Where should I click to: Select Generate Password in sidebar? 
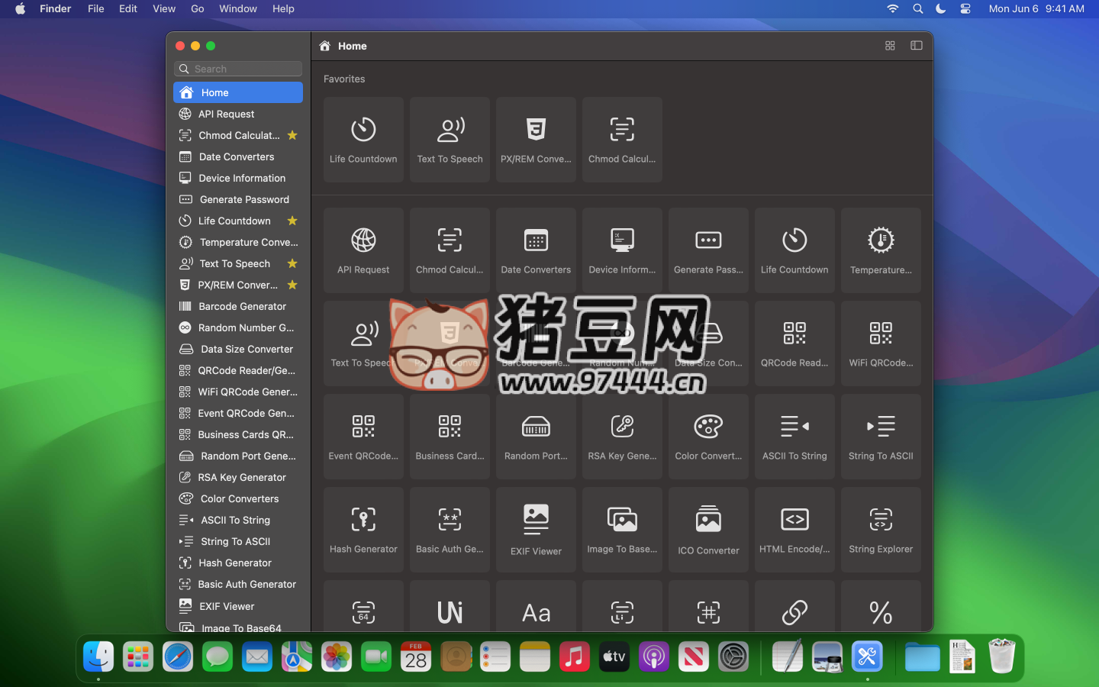coord(238,199)
